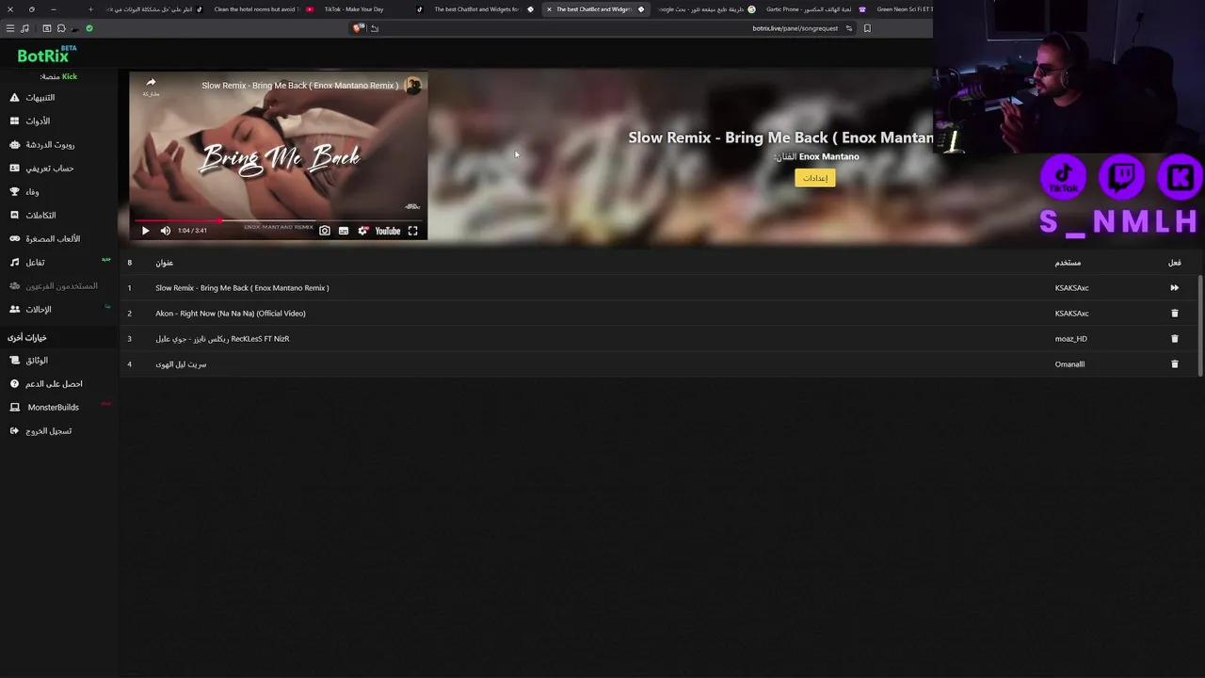1205x678 pixels.
Task: Open the browser menu hamburger icon
Action: pos(10,28)
